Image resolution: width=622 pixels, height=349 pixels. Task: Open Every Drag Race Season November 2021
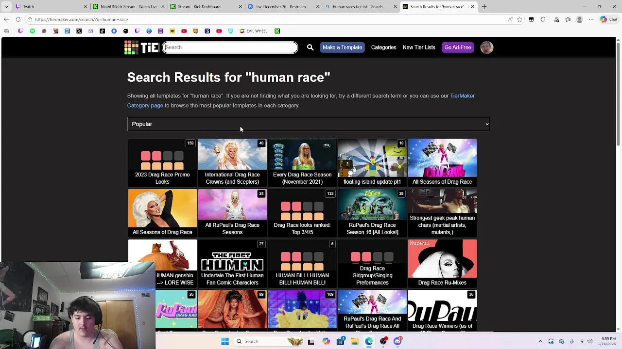pos(302,162)
